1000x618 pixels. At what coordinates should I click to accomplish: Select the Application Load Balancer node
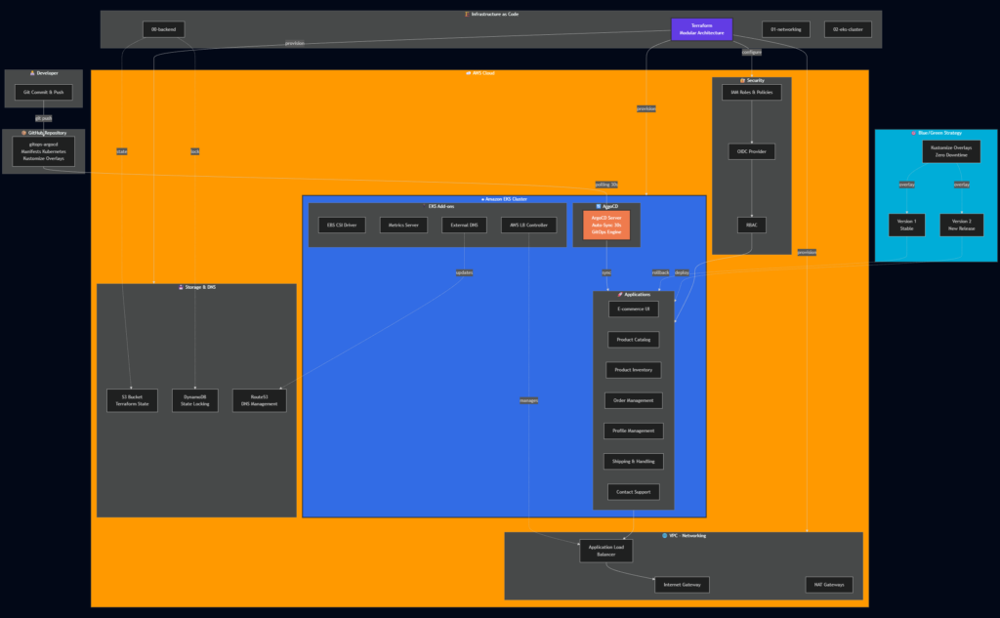click(x=605, y=551)
